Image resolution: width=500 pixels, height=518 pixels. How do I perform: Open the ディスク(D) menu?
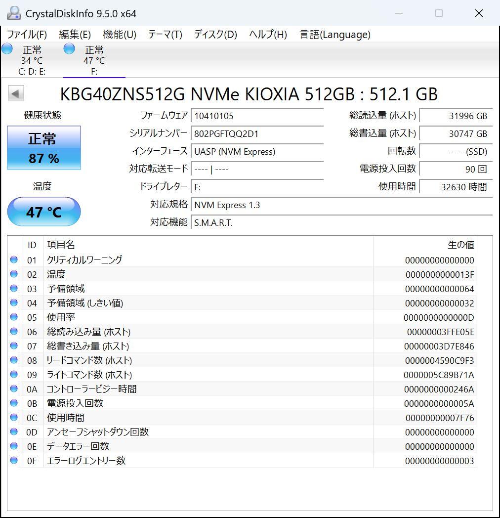215,35
